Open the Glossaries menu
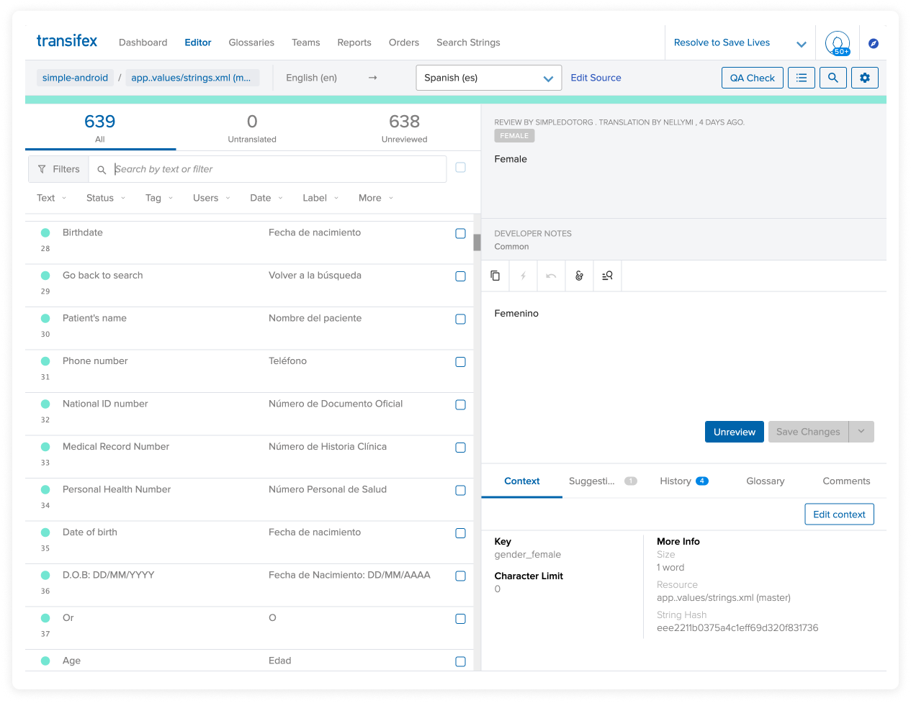 point(251,42)
